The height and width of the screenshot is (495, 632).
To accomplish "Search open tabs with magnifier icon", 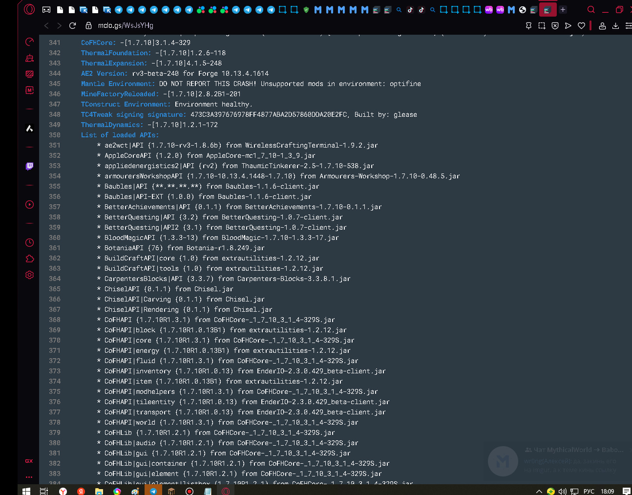I will (591, 9).
